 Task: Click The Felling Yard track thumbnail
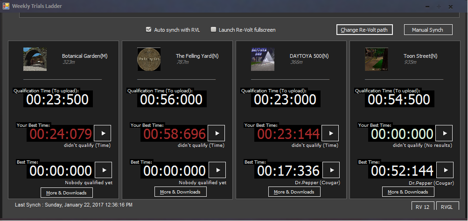pyautogui.click(x=149, y=59)
